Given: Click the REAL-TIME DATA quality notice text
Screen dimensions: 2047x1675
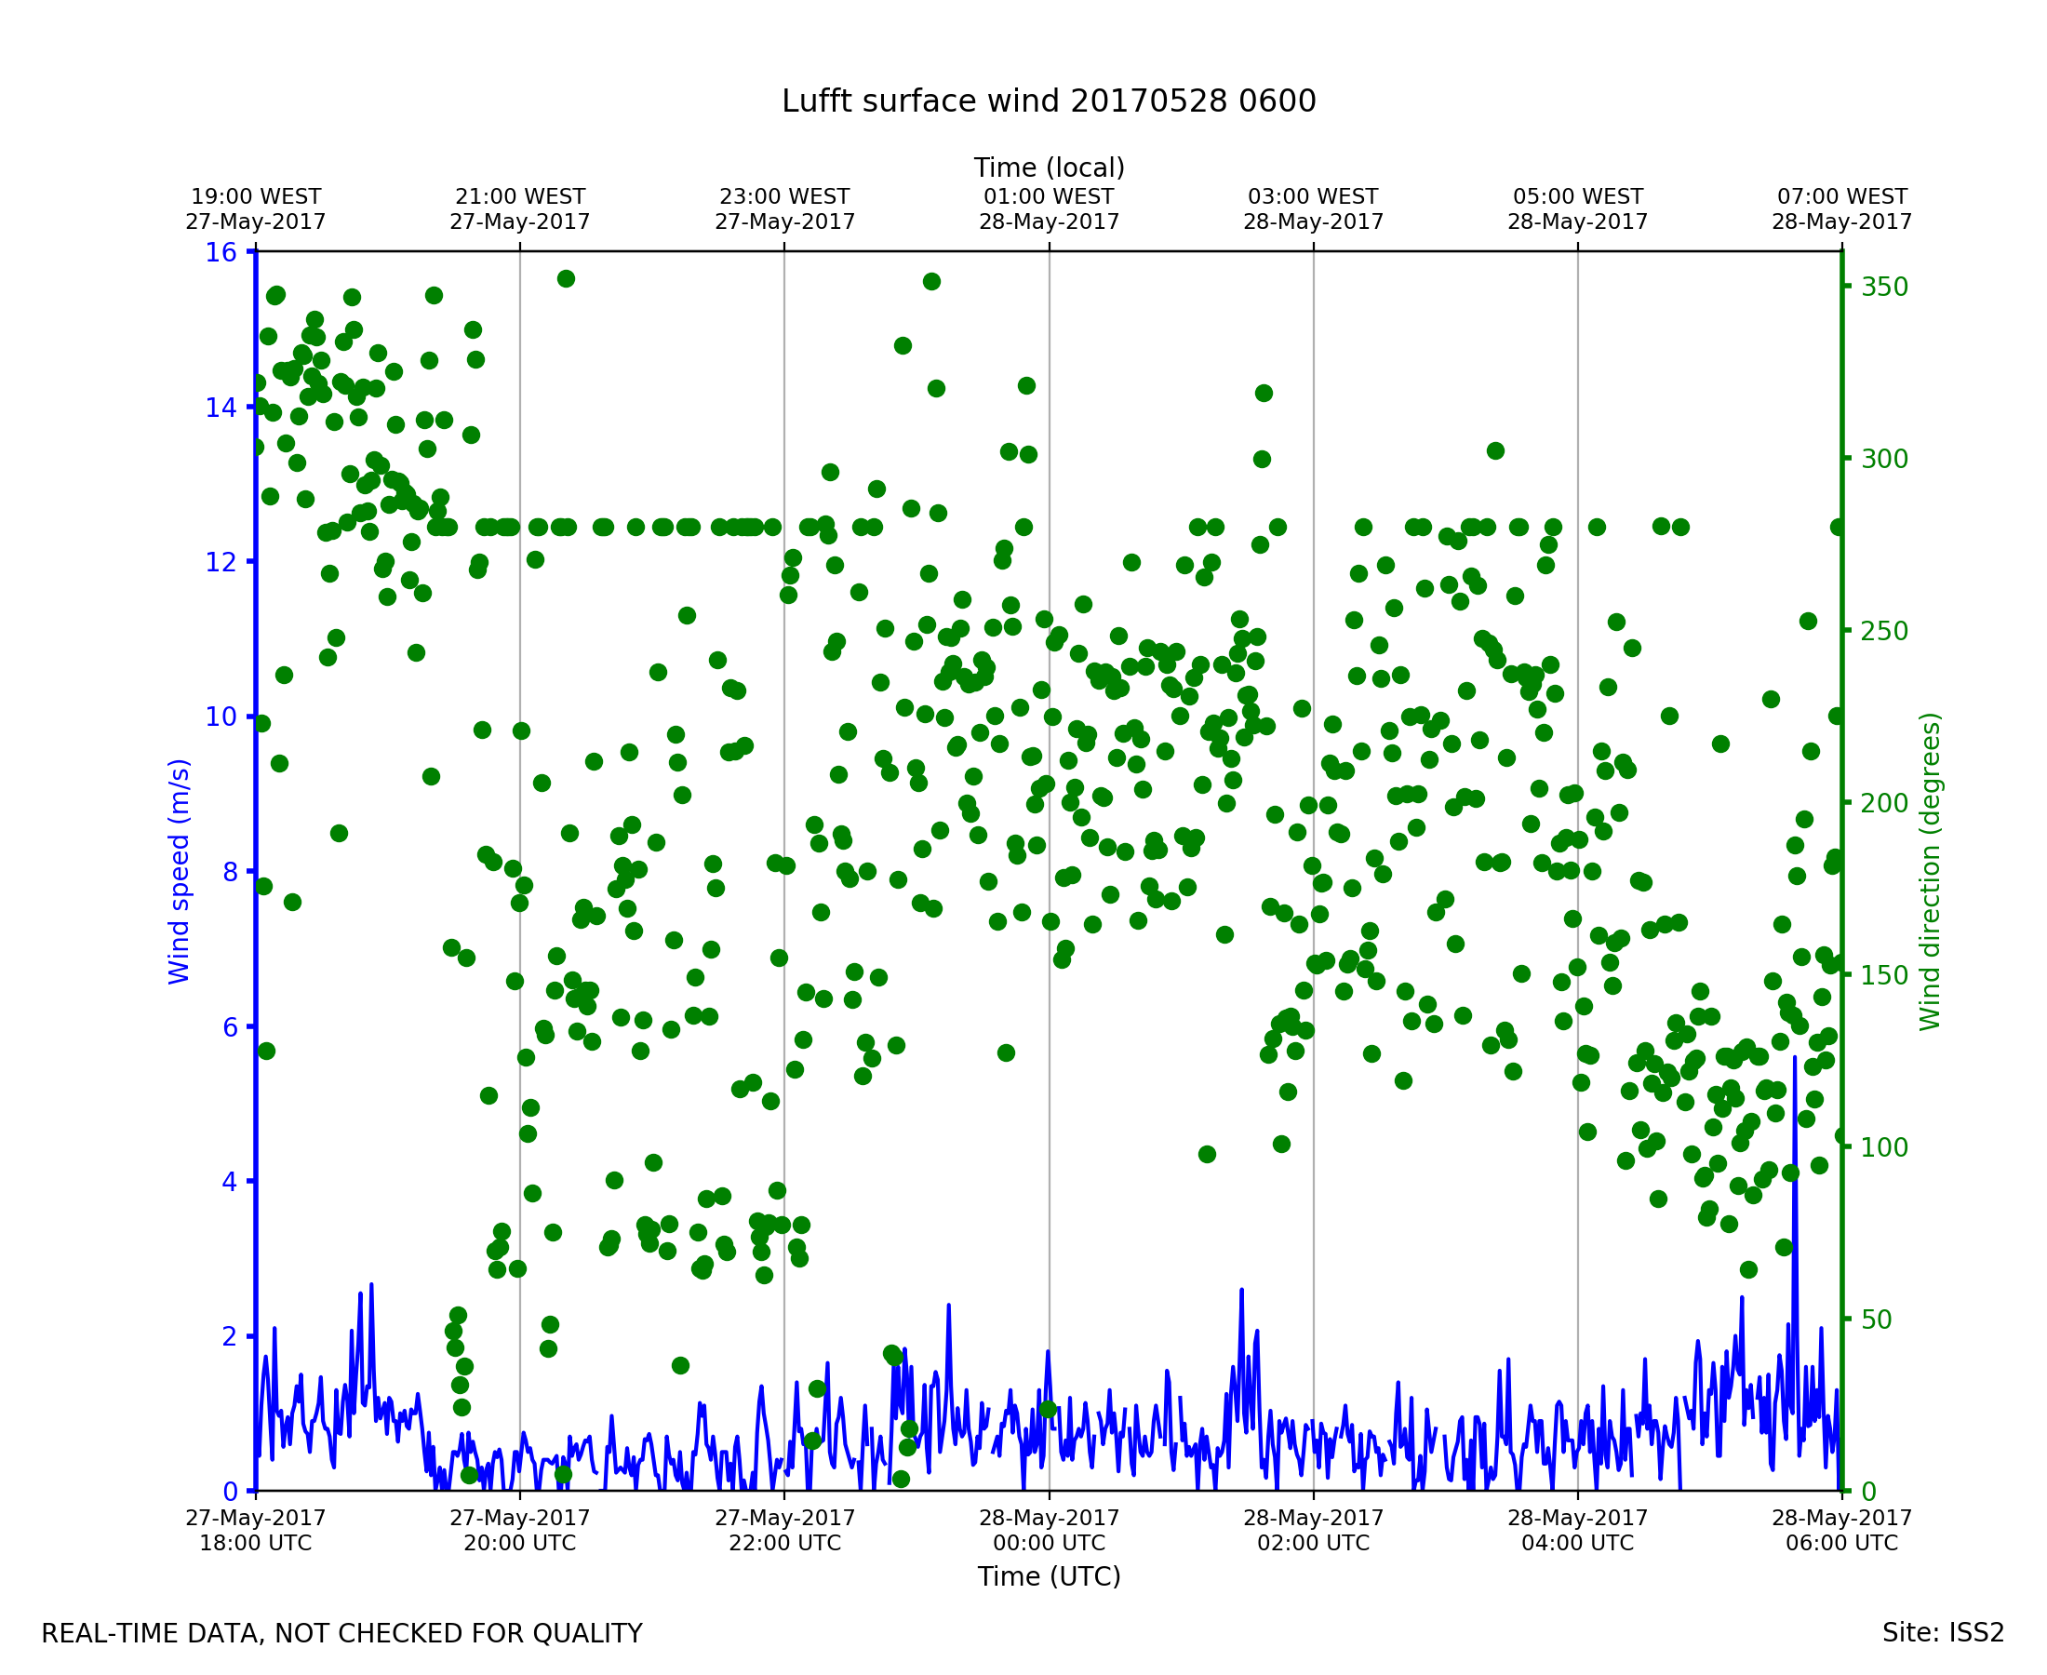Looking at the screenshot, I should click(x=341, y=1634).
